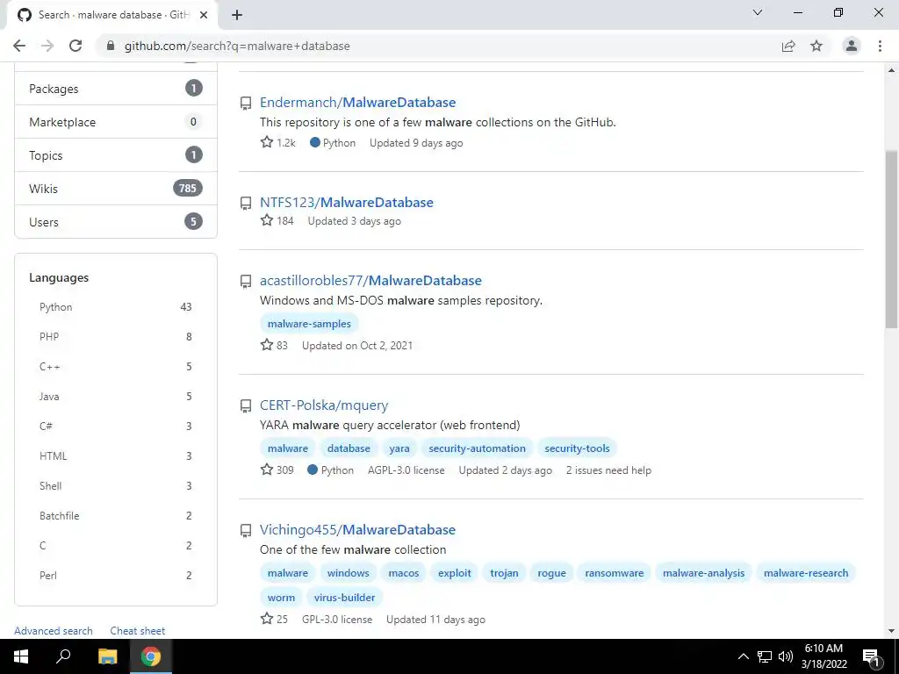Select the Packages search category
Viewport: 899px width, 674px height.
pyautogui.click(x=116, y=89)
